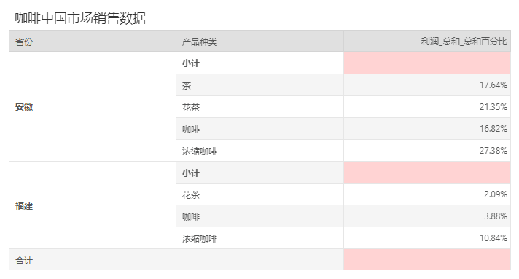519x279 pixels.
Task: Click the 省份 column header
Action: click(93, 41)
